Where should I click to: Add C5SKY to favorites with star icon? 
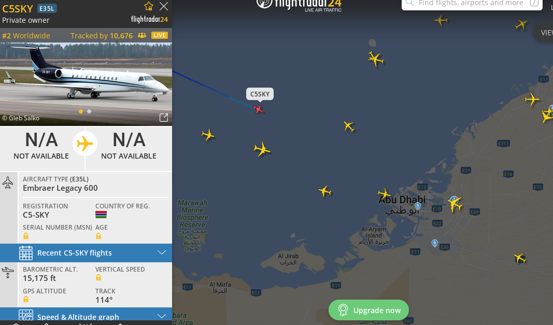pyautogui.click(x=149, y=6)
